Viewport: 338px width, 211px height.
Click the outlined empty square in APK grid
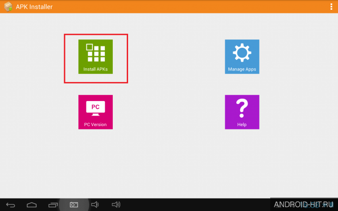click(90, 47)
